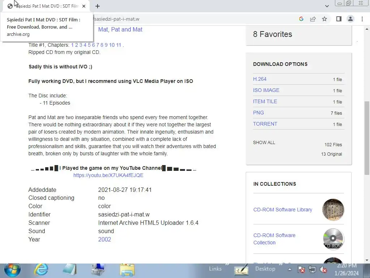Open the YouTube link youtu.be/X7UKA4fEJQE
370x278 pixels.
tap(108, 176)
